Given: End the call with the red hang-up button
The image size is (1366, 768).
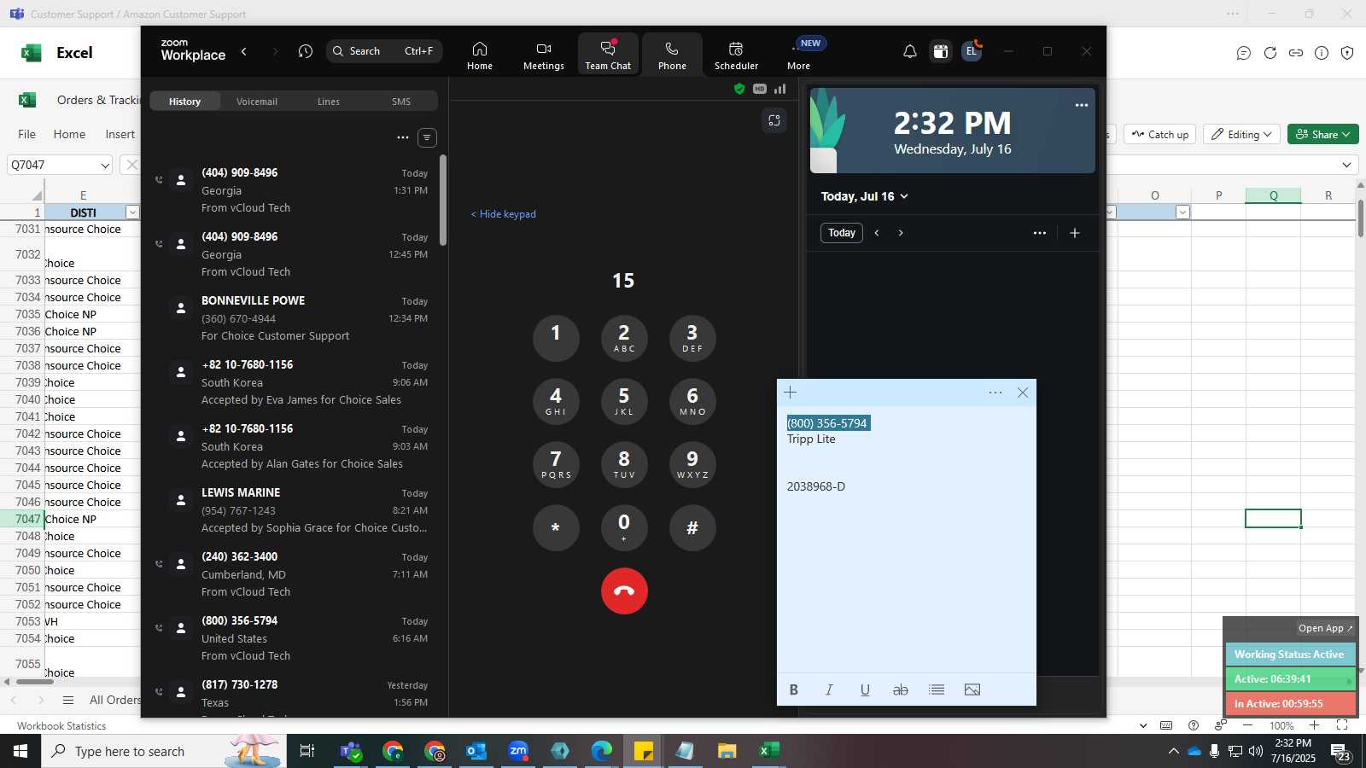Looking at the screenshot, I should click(x=624, y=591).
